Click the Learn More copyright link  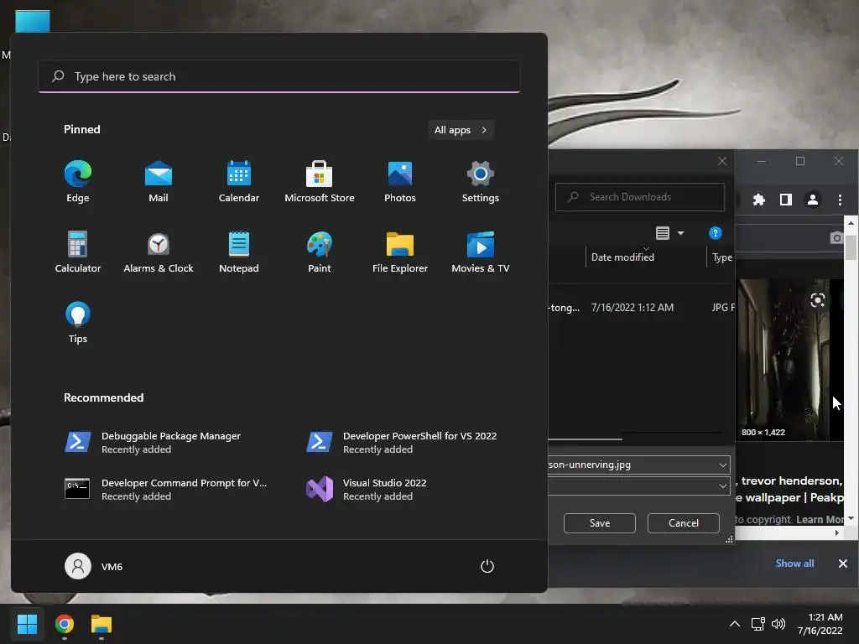tap(820, 519)
